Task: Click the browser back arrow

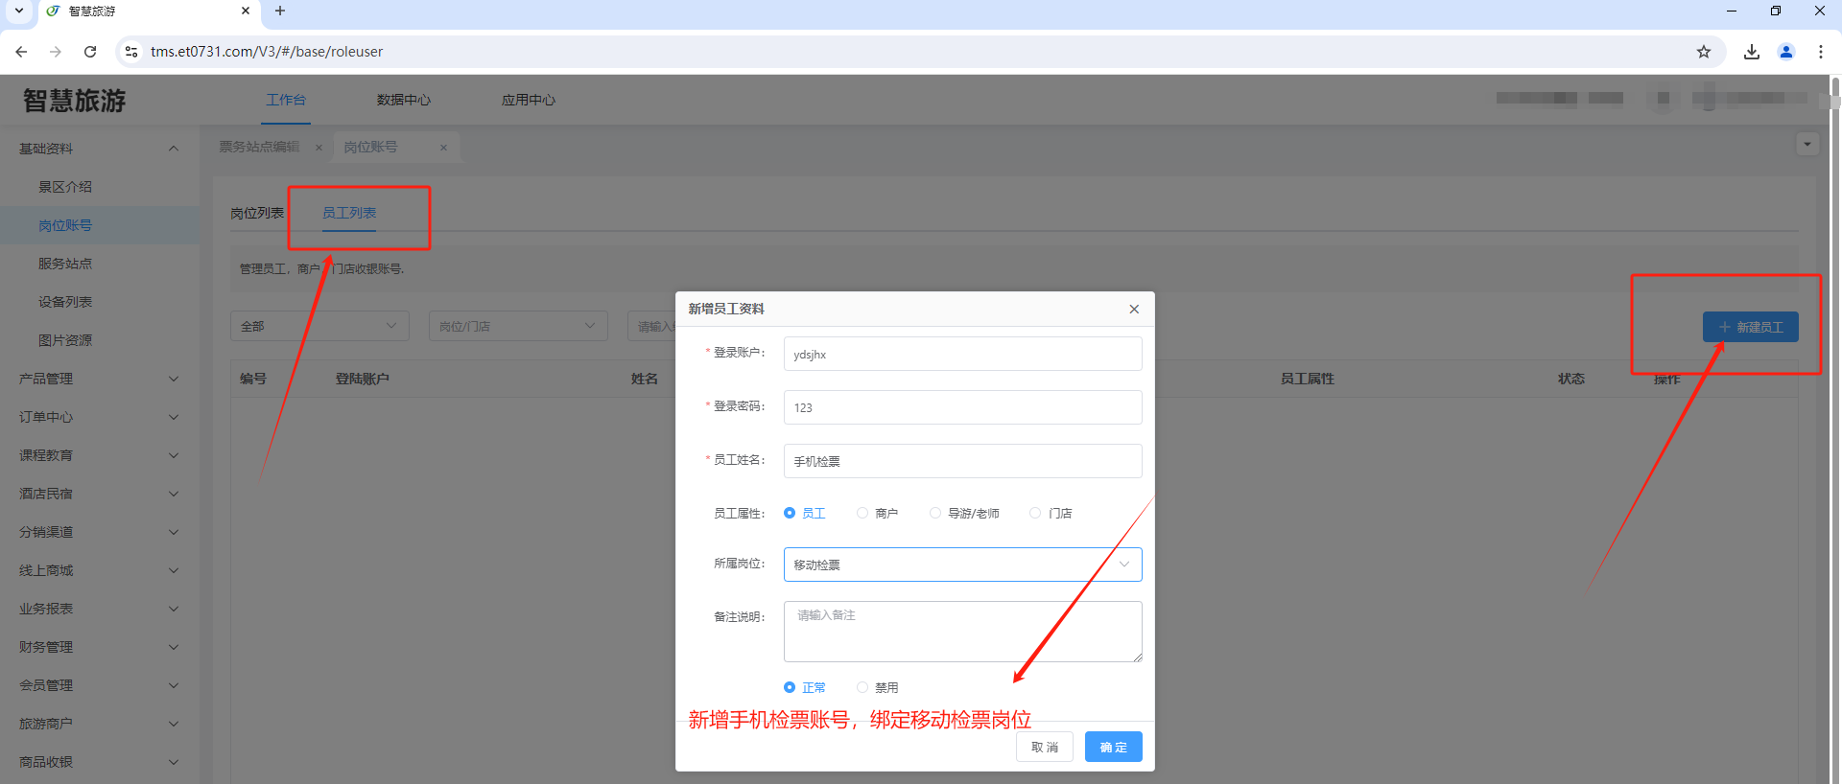Action: point(21,52)
